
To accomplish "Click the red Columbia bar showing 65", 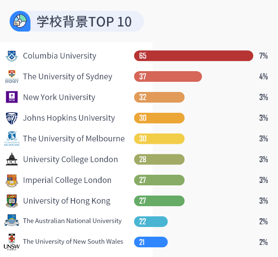I will pyautogui.click(x=194, y=56).
